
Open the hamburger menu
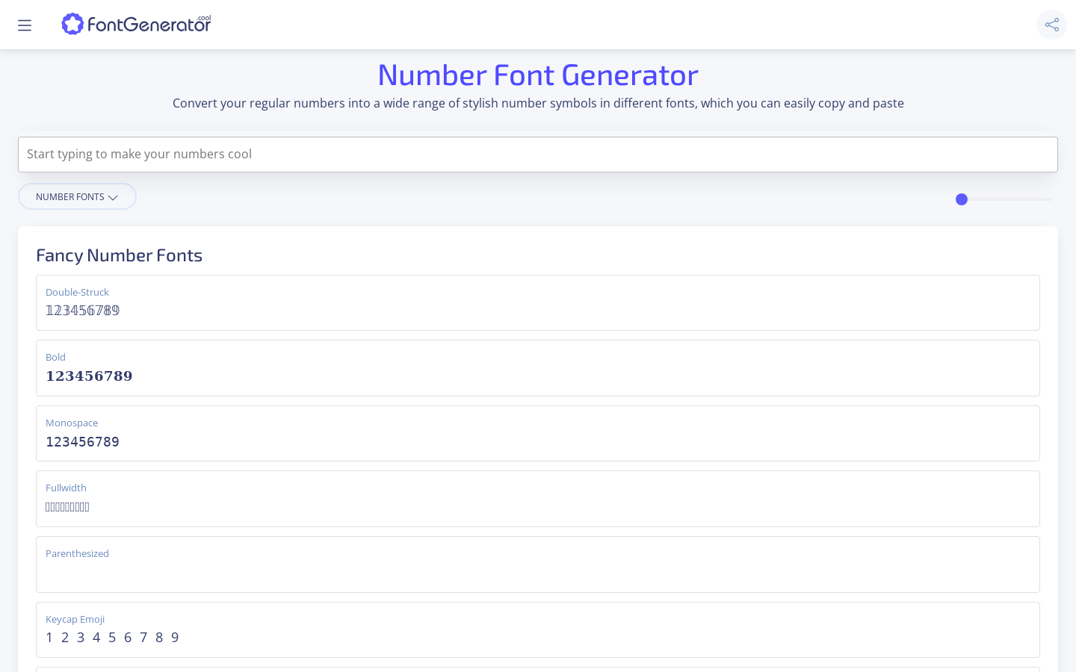pos(25,25)
